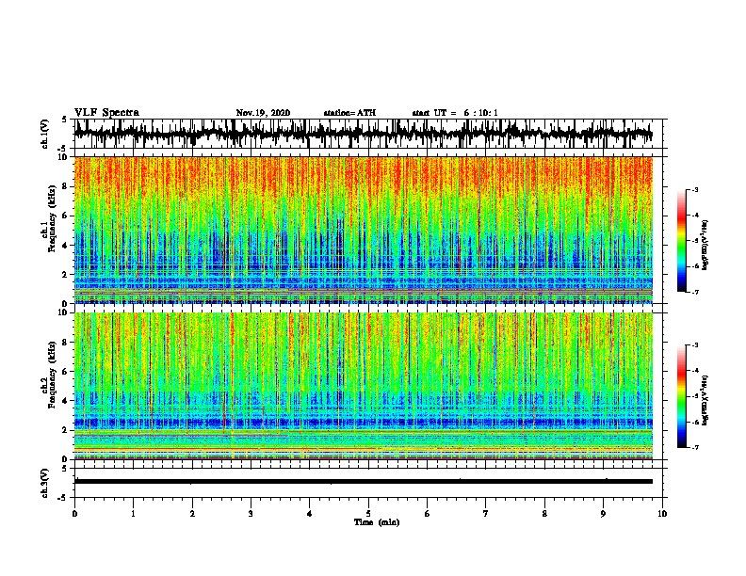This screenshot has height=576, width=746.
Task: Click the time axis tick label "9"
Action: 603,514
